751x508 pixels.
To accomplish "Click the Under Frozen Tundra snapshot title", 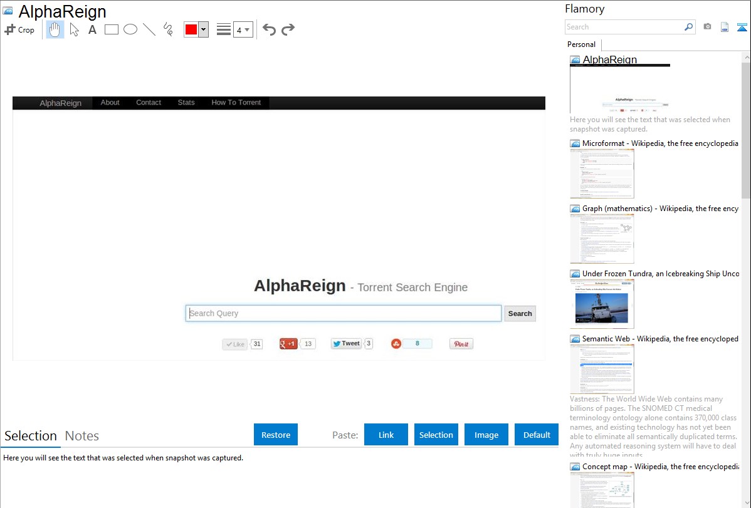I will [x=661, y=273].
